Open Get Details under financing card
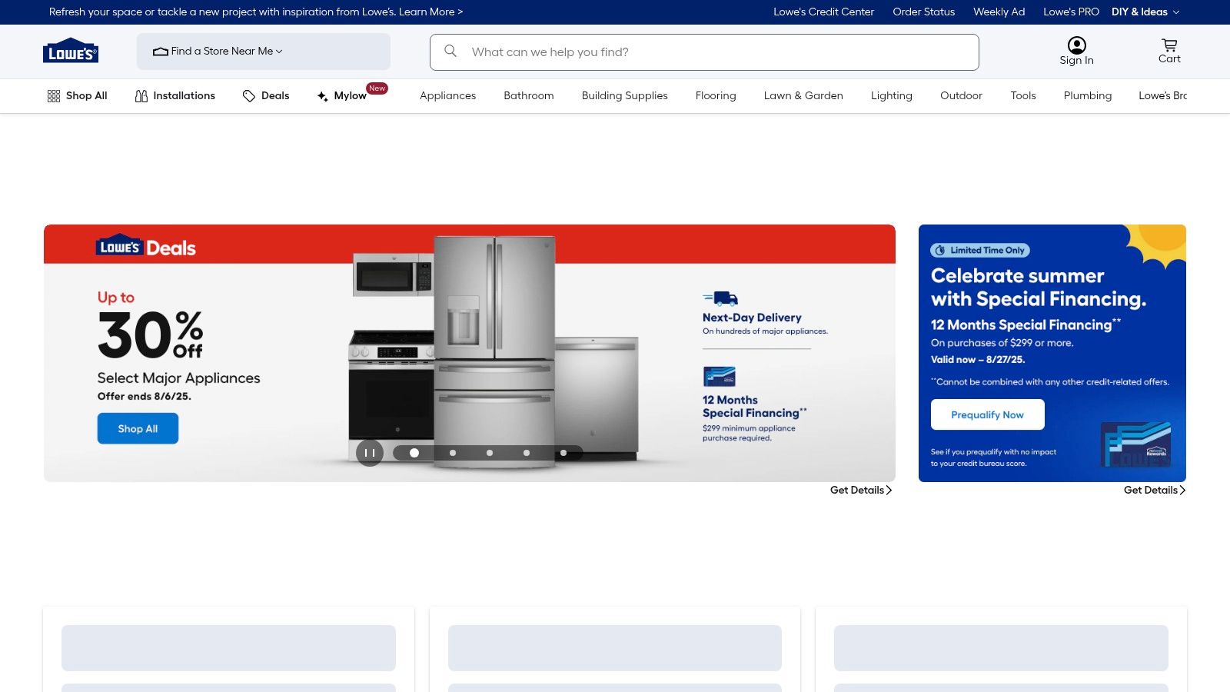This screenshot has height=692, width=1230. (1155, 491)
